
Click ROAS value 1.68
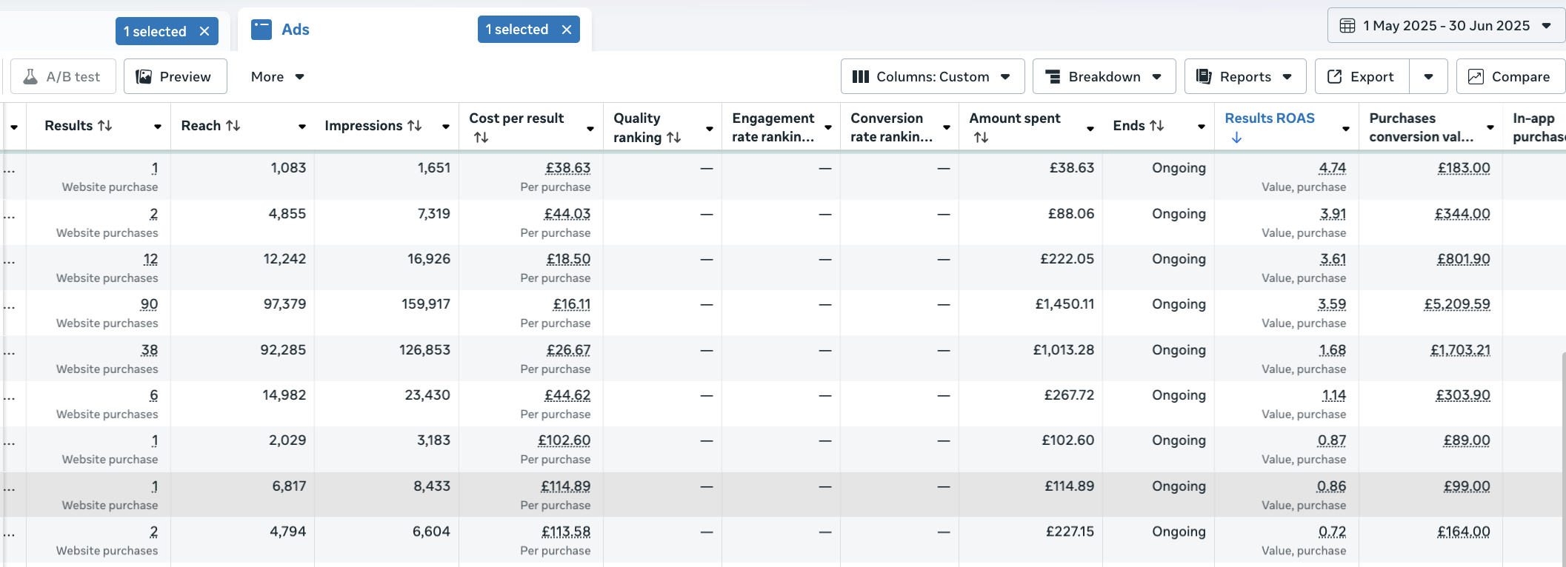(x=1333, y=350)
